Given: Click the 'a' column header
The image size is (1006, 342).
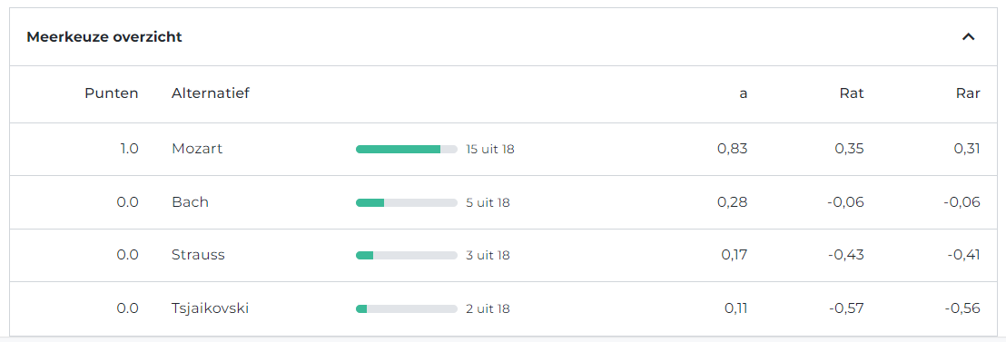Looking at the screenshot, I should click(x=743, y=93).
